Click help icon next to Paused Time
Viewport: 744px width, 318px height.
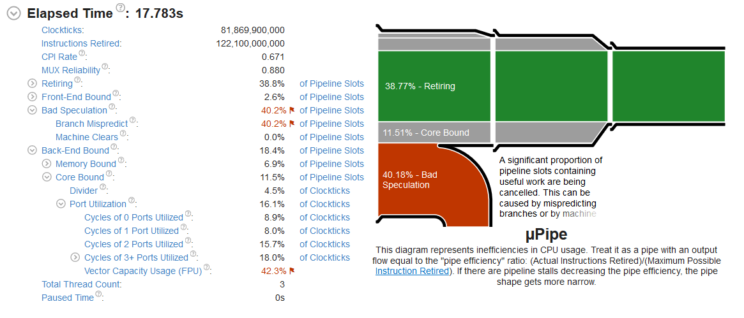coord(99,295)
